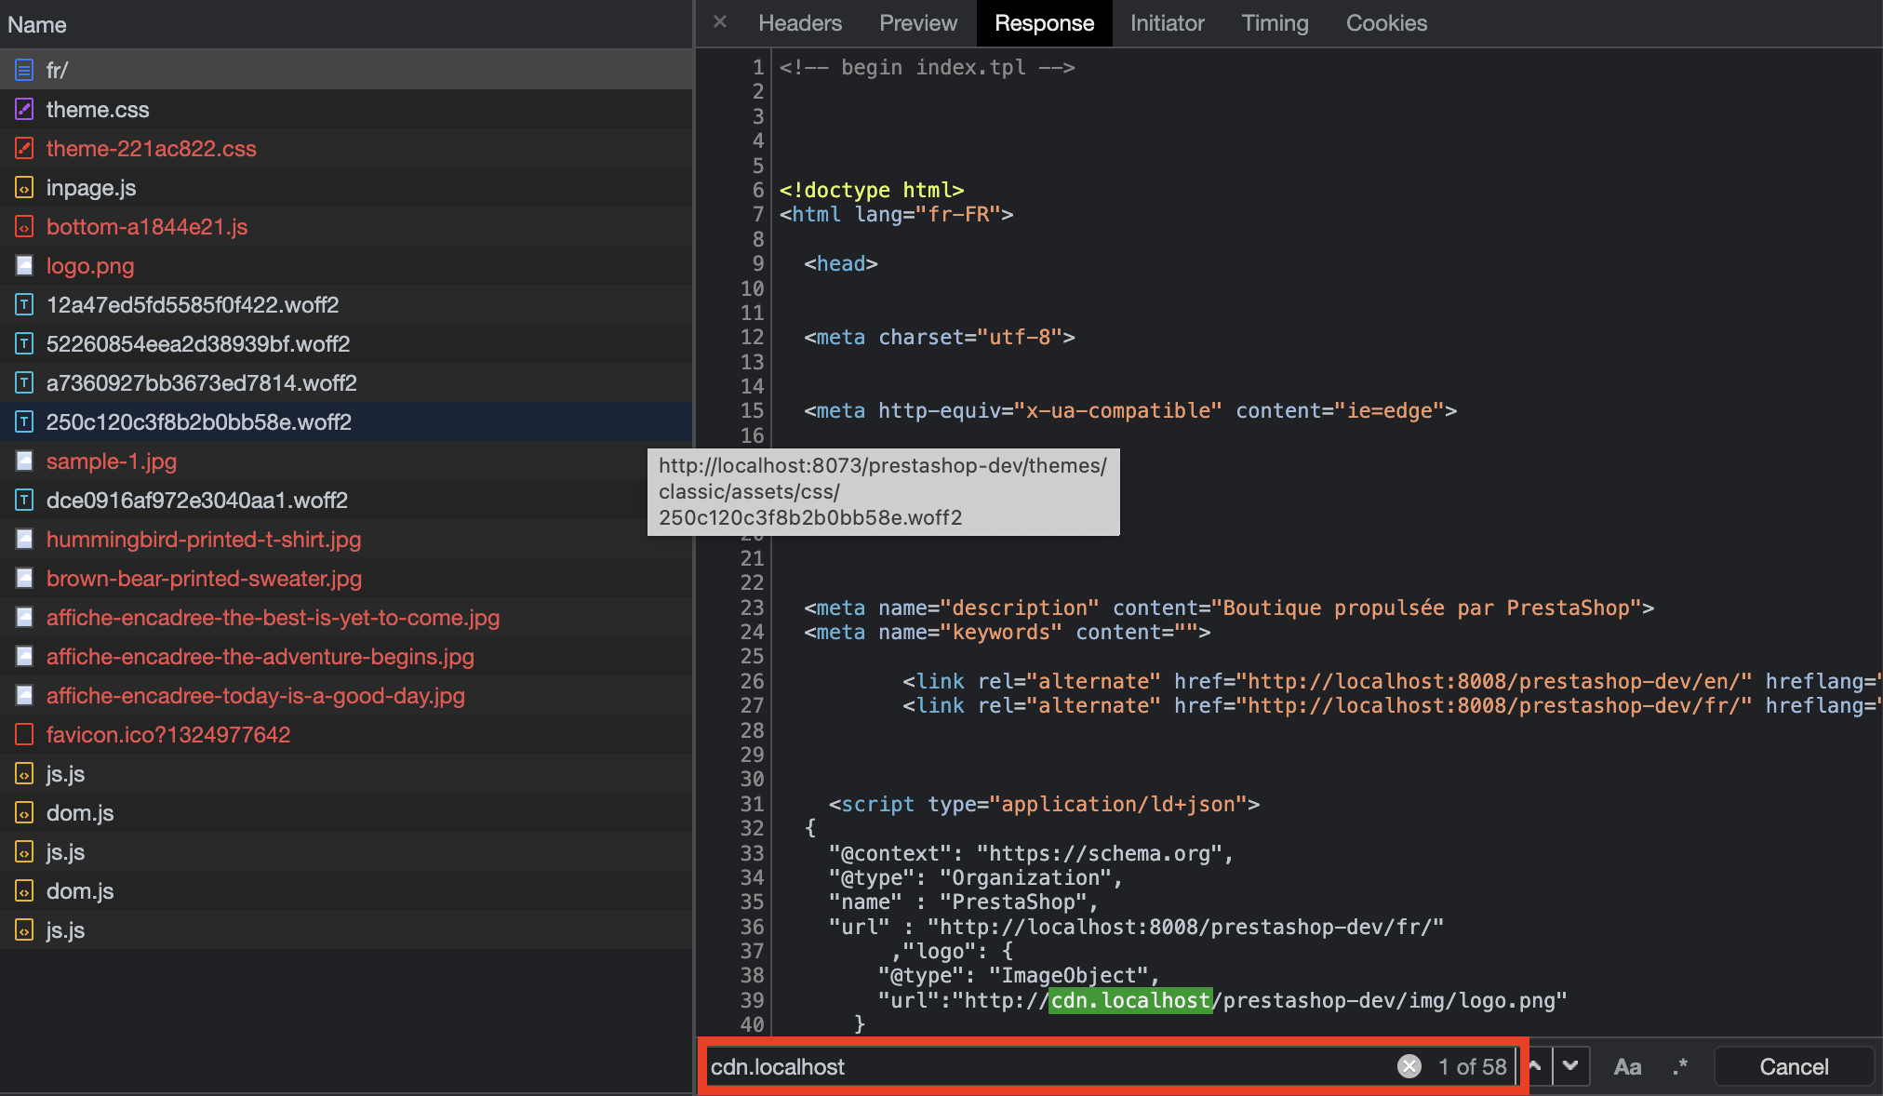Screen dimensions: 1883x1096
Task: Close the response detail panel
Action: point(719,22)
